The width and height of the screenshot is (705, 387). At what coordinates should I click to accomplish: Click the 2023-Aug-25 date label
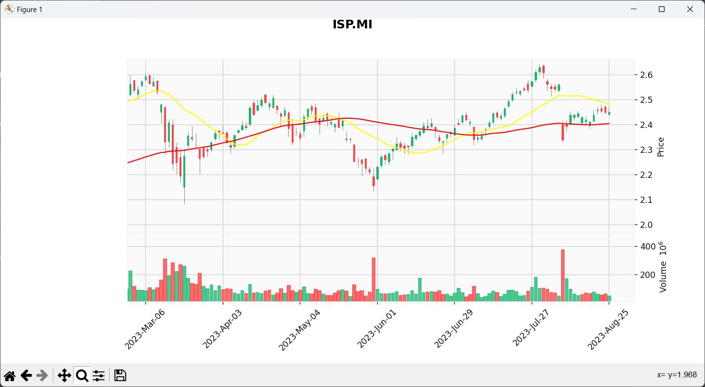click(x=609, y=329)
